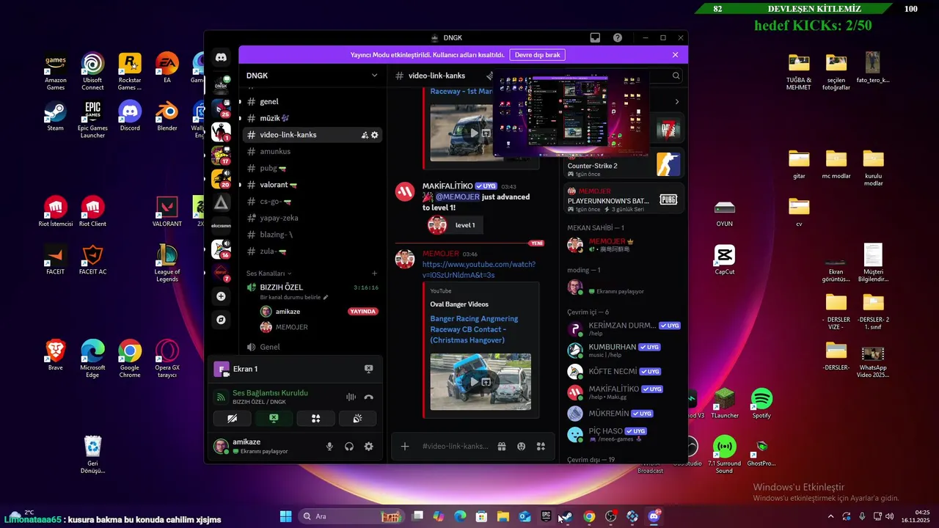Select the müzik text channel
Image resolution: width=939 pixels, height=528 pixels.
tap(312, 118)
